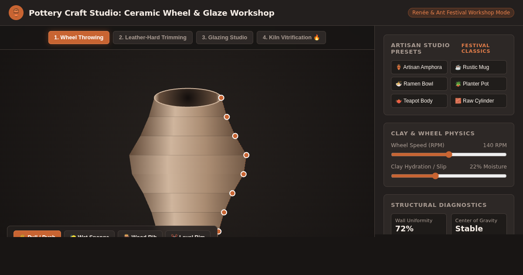Click the Artisan Studio Presets heading
This screenshot has height=275, width=523.
(421, 48)
